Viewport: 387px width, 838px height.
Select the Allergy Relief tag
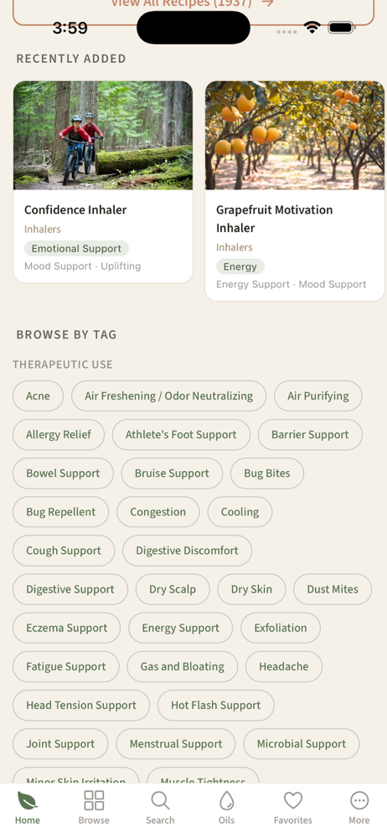(x=59, y=434)
